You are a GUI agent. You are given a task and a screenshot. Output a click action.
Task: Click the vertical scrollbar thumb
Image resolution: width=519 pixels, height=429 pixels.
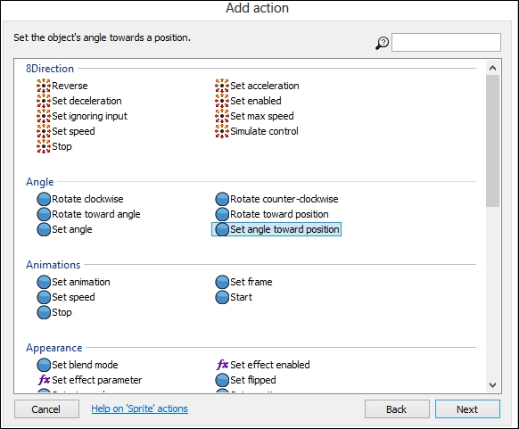pos(492,141)
